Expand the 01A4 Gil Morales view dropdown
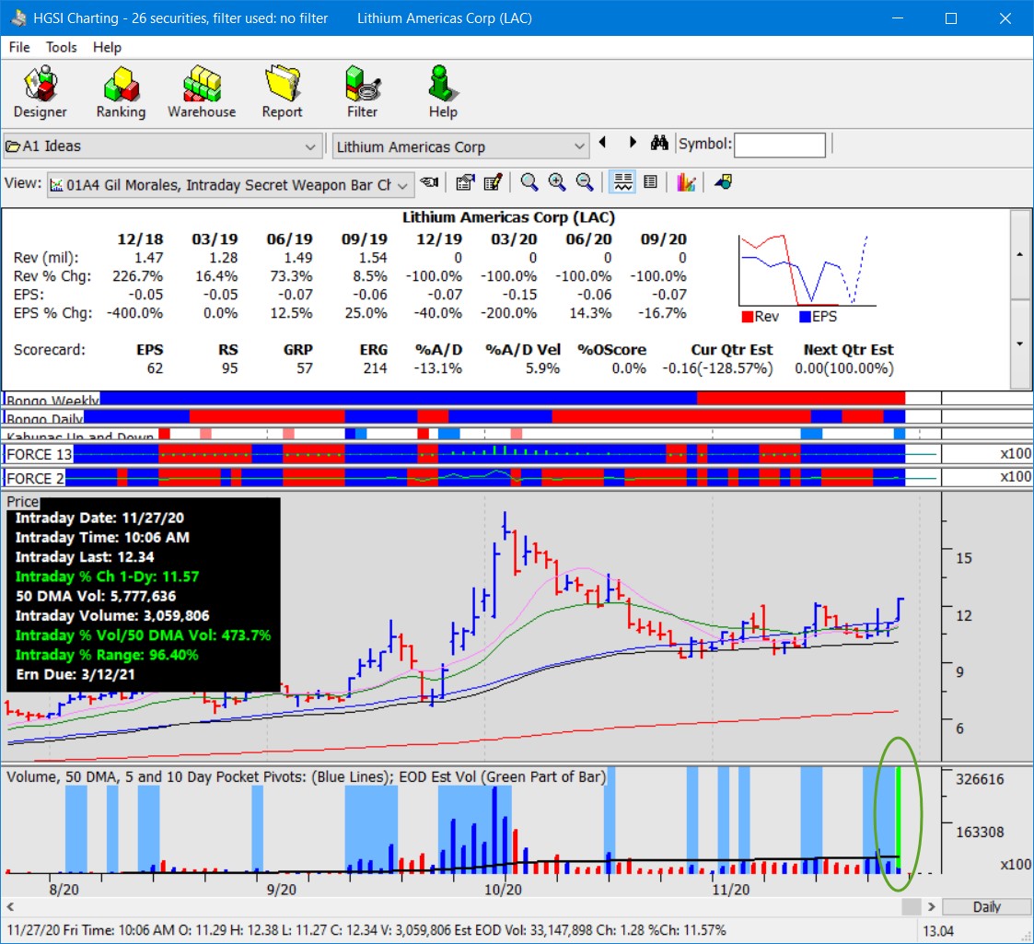 403,185
